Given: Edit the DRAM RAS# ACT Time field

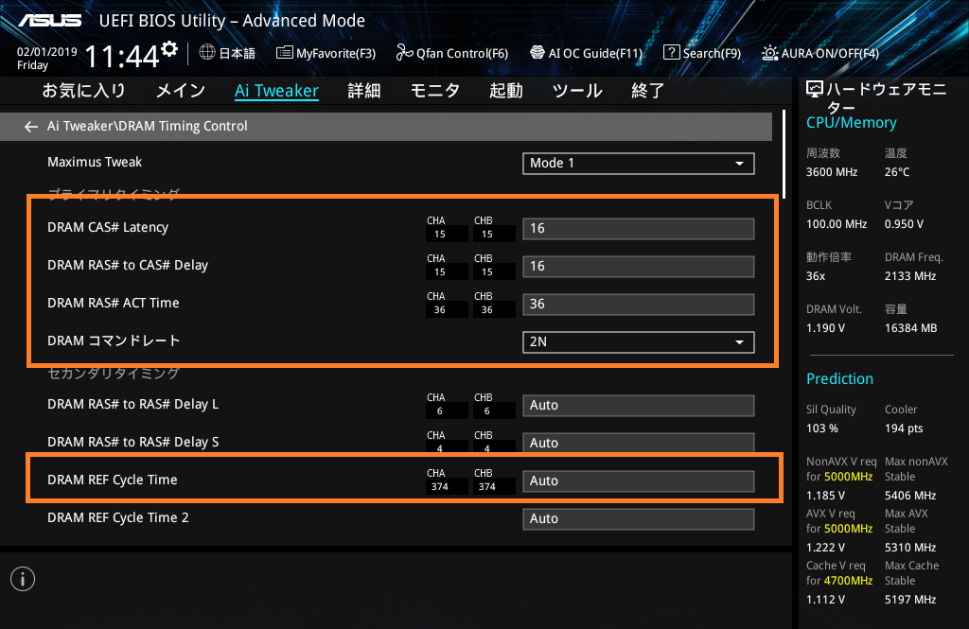Looking at the screenshot, I should tap(639, 304).
